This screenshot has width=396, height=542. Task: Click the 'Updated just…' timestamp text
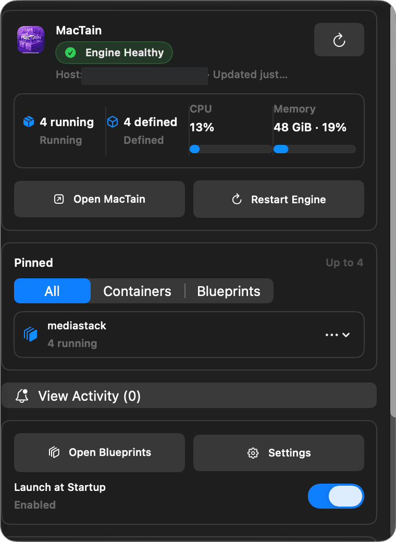[250, 75]
